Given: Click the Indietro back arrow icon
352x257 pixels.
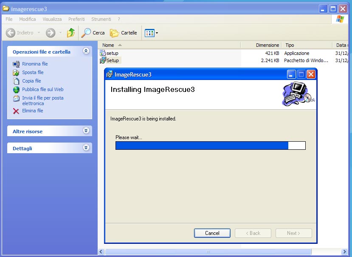Looking at the screenshot, I should tap(11, 33).
